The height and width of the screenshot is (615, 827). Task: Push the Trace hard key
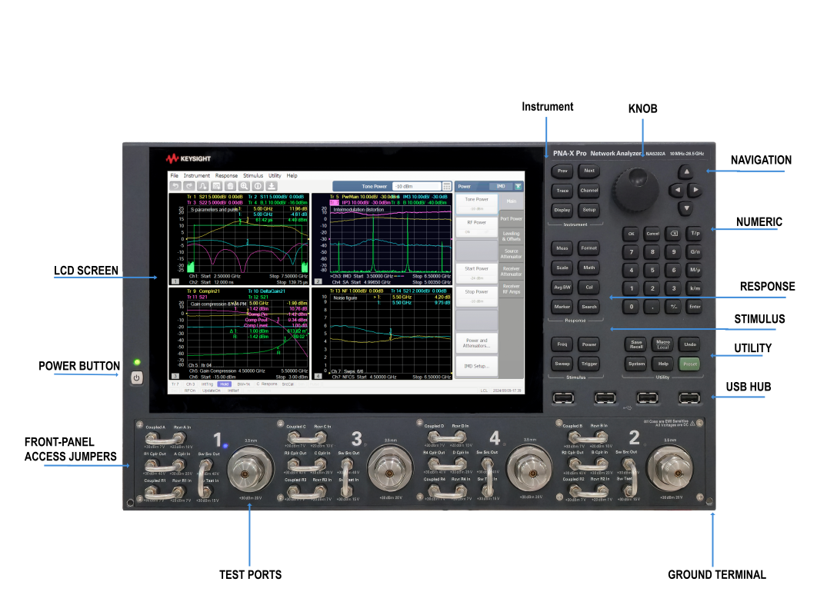pyautogui.click(x=562, y=190)
